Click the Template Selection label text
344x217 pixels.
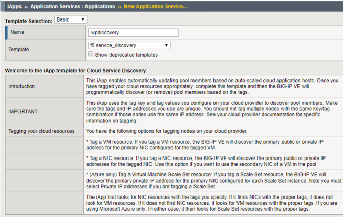coord(29,21)
